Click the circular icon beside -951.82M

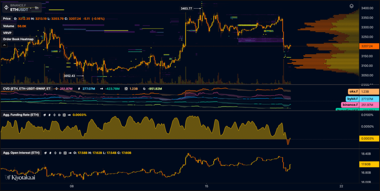144,89
